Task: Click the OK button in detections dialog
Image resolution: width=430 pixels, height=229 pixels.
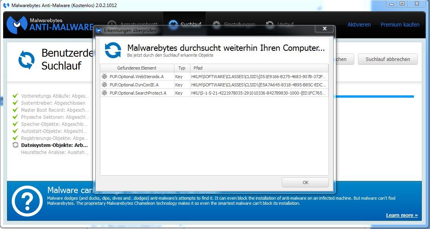Action: tap(305, 182)
